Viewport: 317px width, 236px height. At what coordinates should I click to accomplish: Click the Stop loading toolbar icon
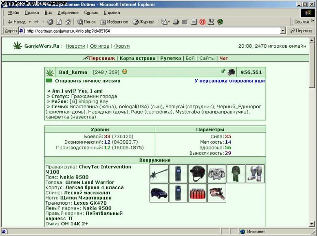coord(50,22)
